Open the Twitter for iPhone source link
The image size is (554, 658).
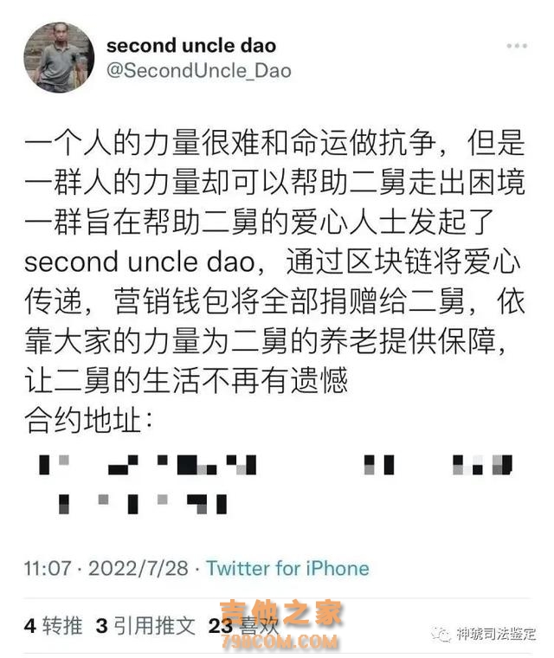(x=287, y=568)
